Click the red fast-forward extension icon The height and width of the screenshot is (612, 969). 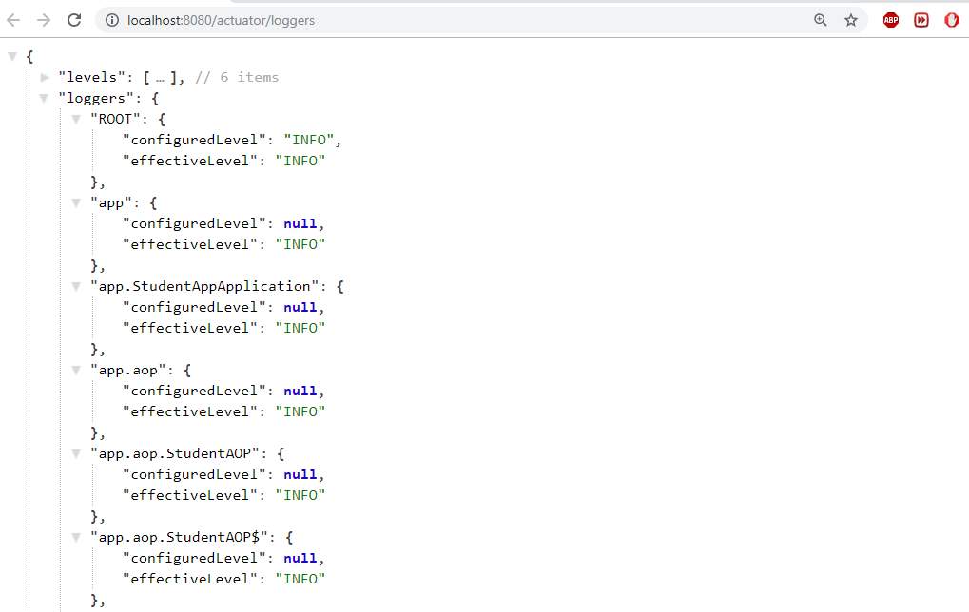pyautogui.click(x=921, y=20)
